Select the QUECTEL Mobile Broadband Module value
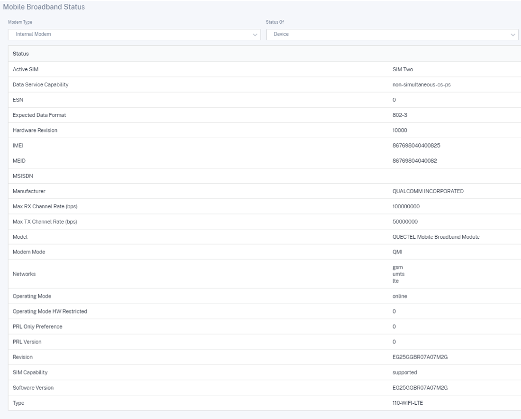The image size is (521, 419). [x=436, y=237]
